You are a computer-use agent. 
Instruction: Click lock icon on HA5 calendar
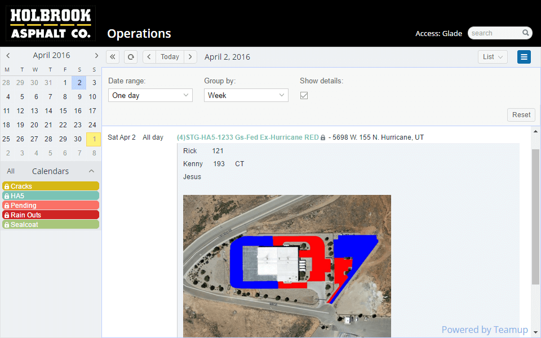pos(7,196)
